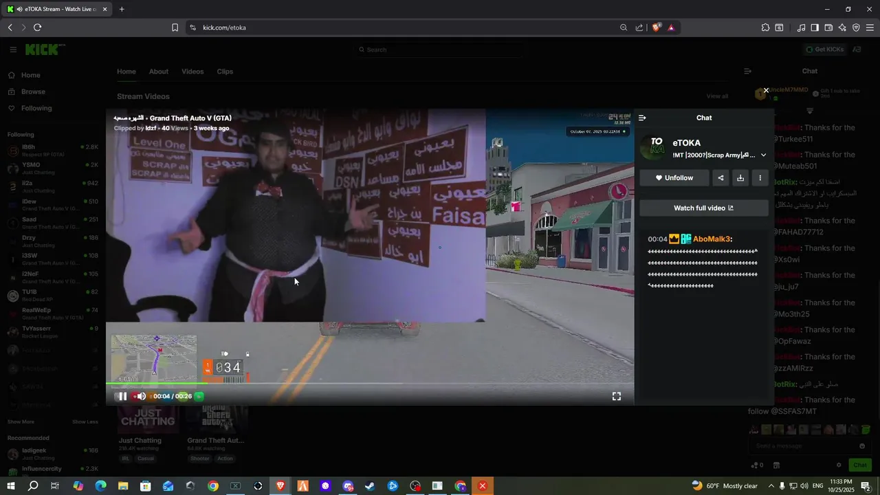
Task: Open browser extensions puzzle icon
Action: point(765,27)
